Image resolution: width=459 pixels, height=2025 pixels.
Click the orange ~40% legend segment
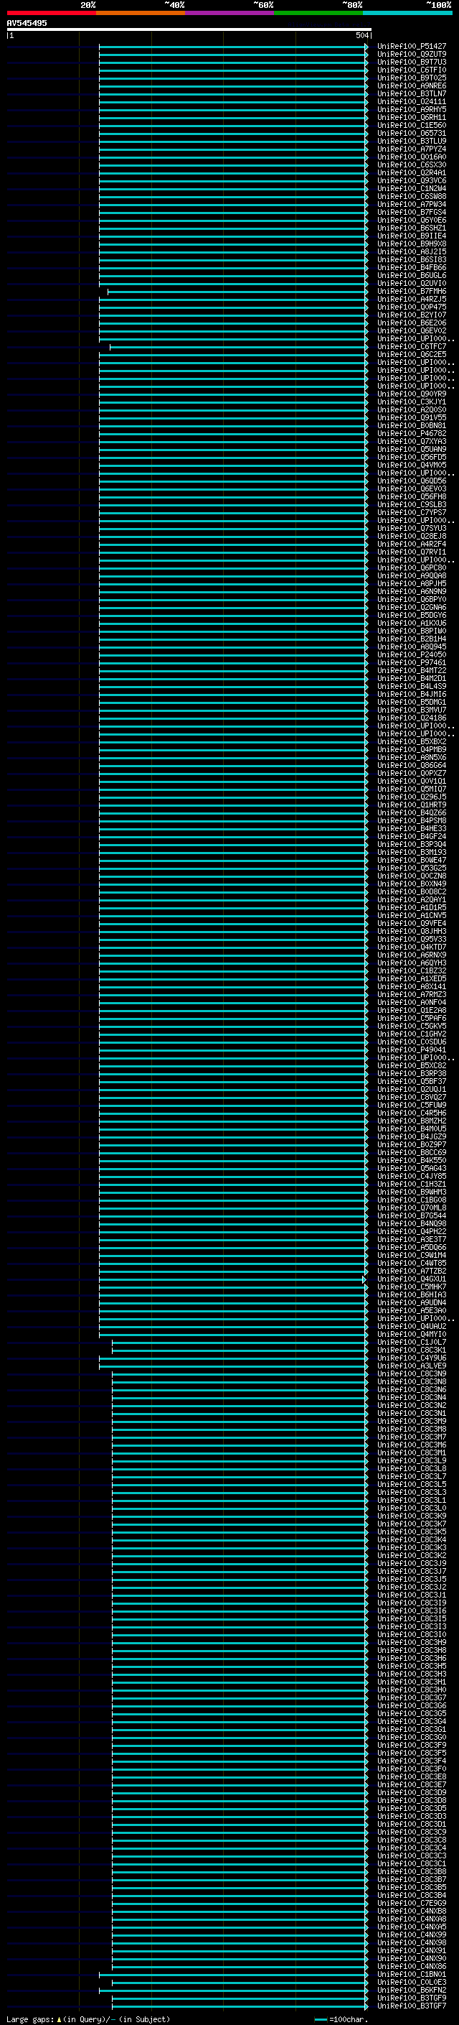click(141, 13)
